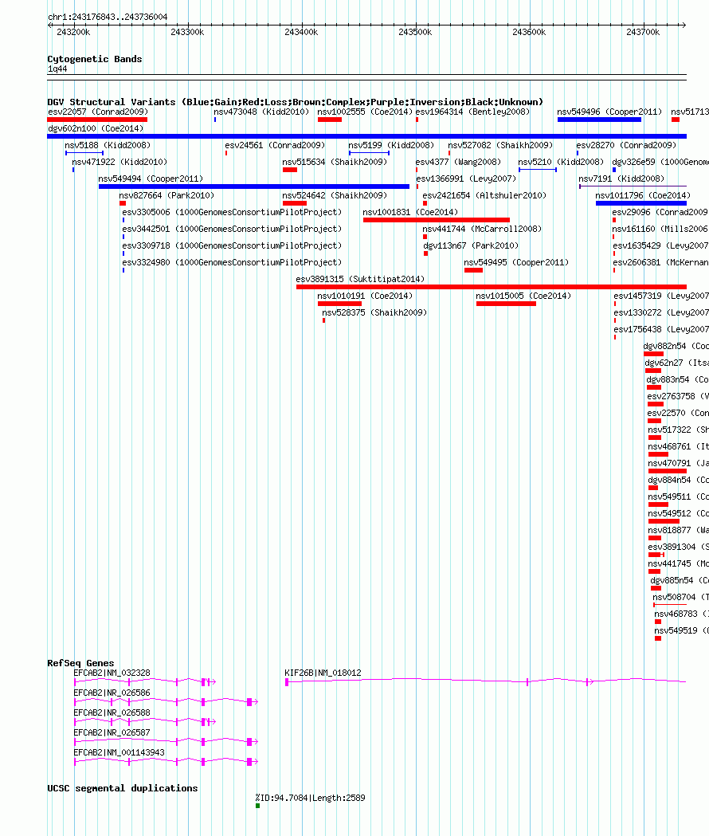Click dgv113n67 (Park2010) label

point(471,245)
